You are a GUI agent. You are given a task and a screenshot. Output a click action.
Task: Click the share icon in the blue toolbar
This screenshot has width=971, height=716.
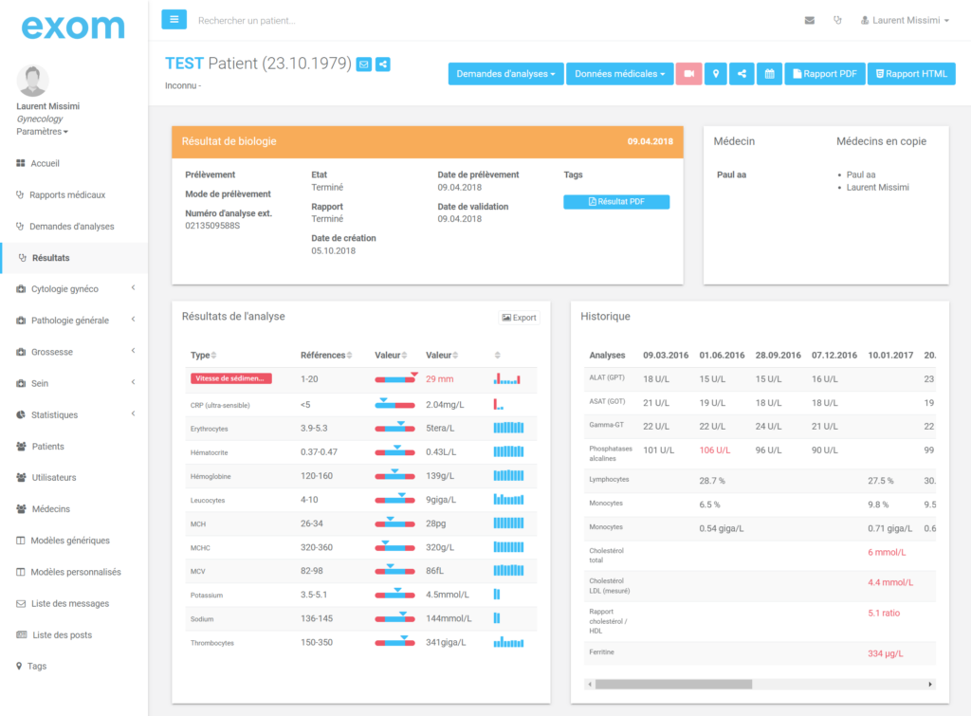742,74
